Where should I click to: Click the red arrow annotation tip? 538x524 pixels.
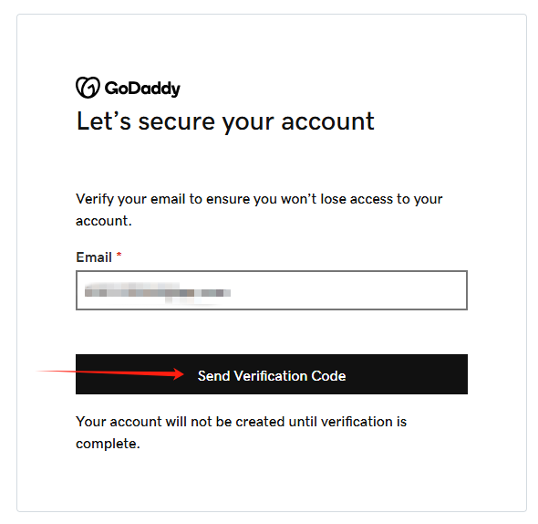[x=181, y=374]
